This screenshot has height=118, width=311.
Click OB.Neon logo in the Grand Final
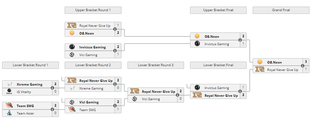[260, 62]
